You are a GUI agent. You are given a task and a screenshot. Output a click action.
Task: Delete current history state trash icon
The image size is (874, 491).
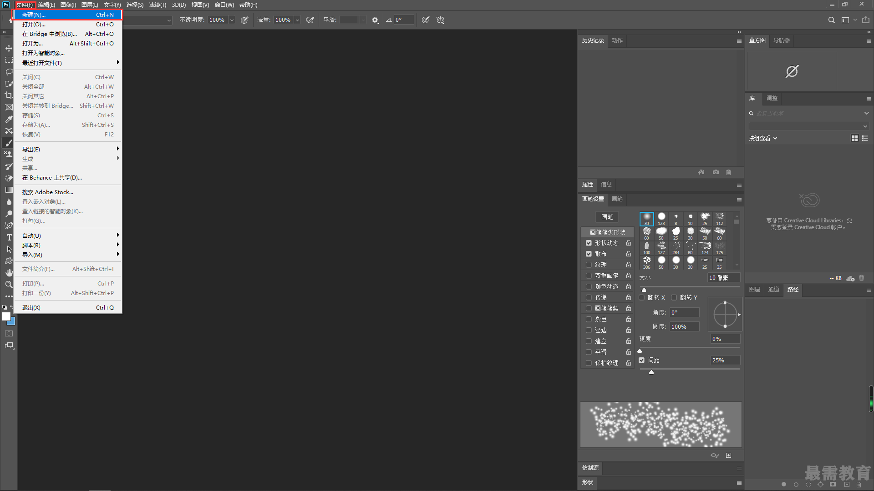[729, 172]
